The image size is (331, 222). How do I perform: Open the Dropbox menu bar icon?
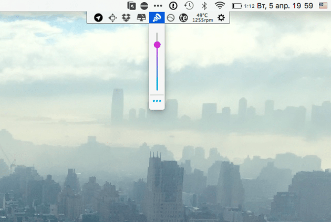[x=126, y=18]
